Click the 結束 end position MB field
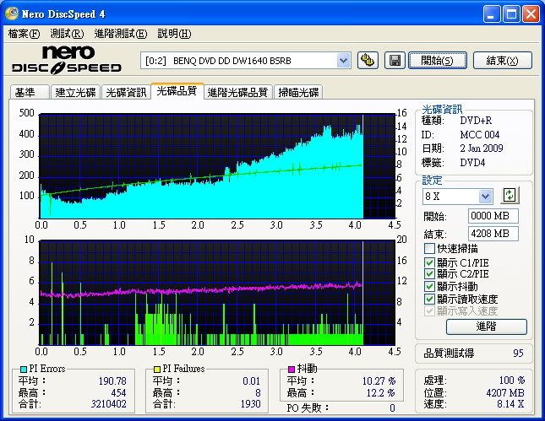 [x=493, y=233]
